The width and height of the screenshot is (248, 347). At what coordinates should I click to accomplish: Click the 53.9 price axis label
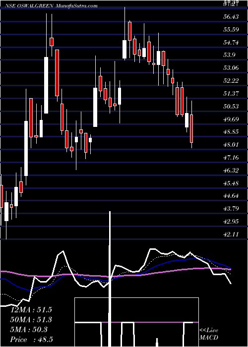coord(229,55)
